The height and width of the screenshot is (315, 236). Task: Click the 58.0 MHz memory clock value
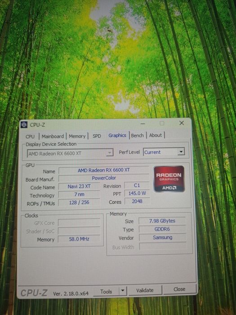coord(79,239)
